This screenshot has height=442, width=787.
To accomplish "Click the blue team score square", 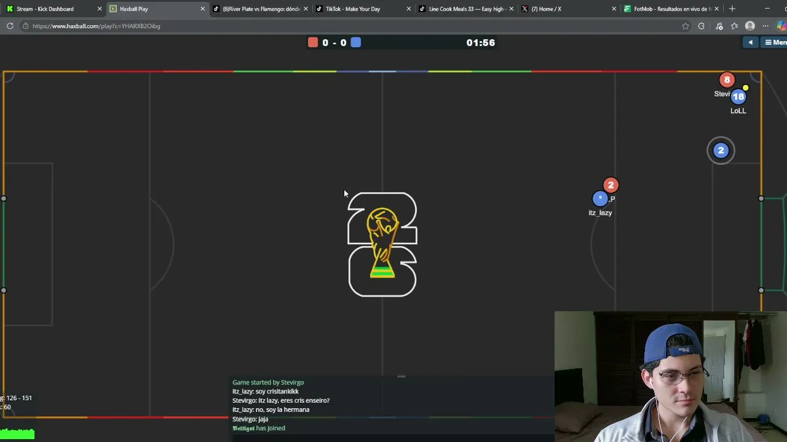I will pyautogui.click(x=356, y=42).
